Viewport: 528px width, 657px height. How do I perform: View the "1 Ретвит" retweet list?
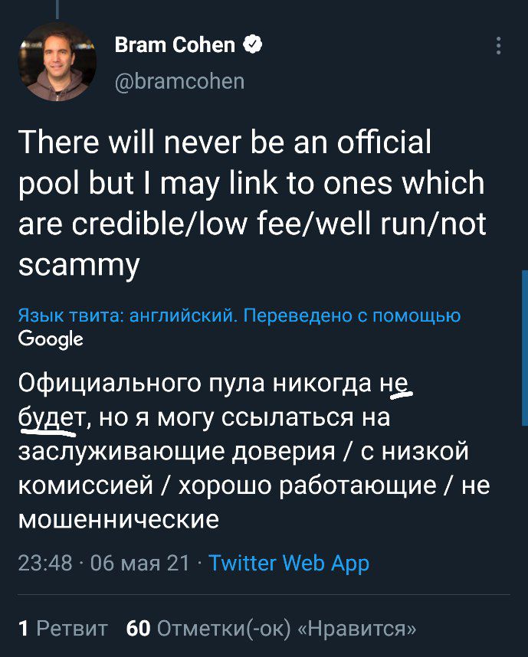[x=63, y=629]
